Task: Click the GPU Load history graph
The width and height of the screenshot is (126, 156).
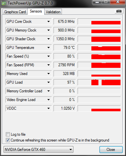Action: point(99,82)
